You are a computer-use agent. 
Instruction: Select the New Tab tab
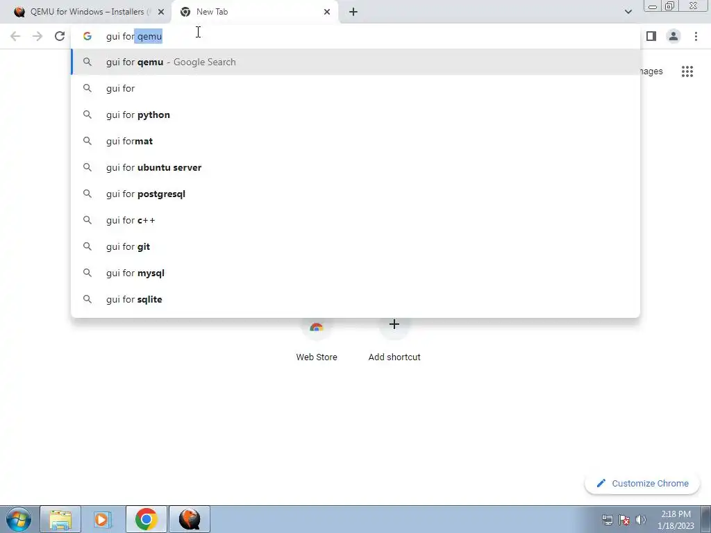tap(255, 12)
